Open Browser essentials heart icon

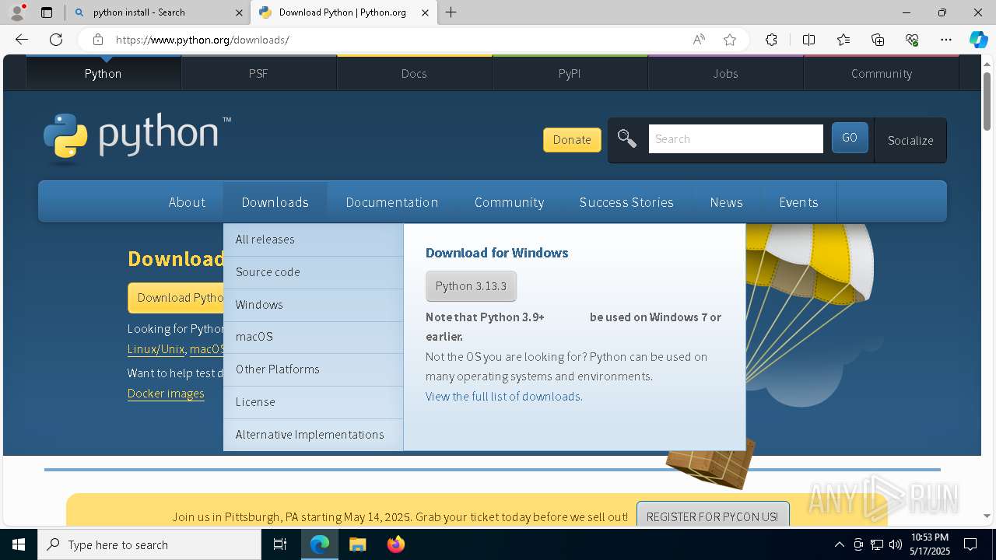912,40
